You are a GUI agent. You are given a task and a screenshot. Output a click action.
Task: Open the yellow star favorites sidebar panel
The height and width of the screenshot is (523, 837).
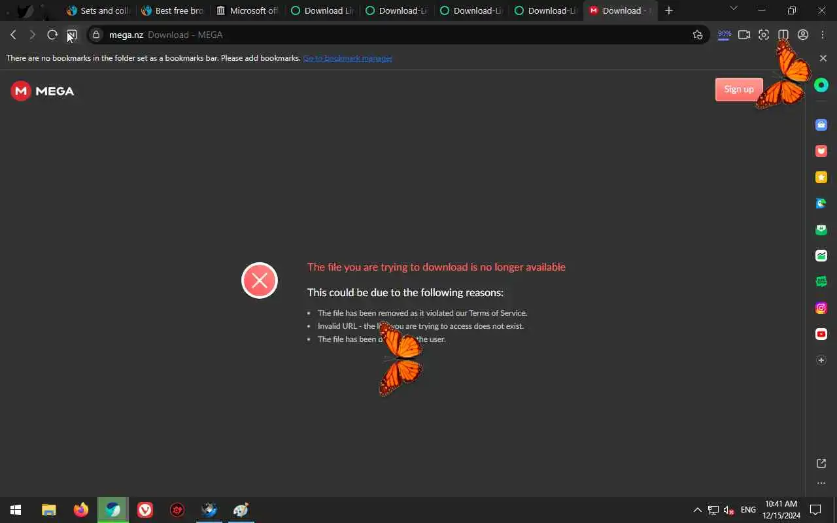821,177
